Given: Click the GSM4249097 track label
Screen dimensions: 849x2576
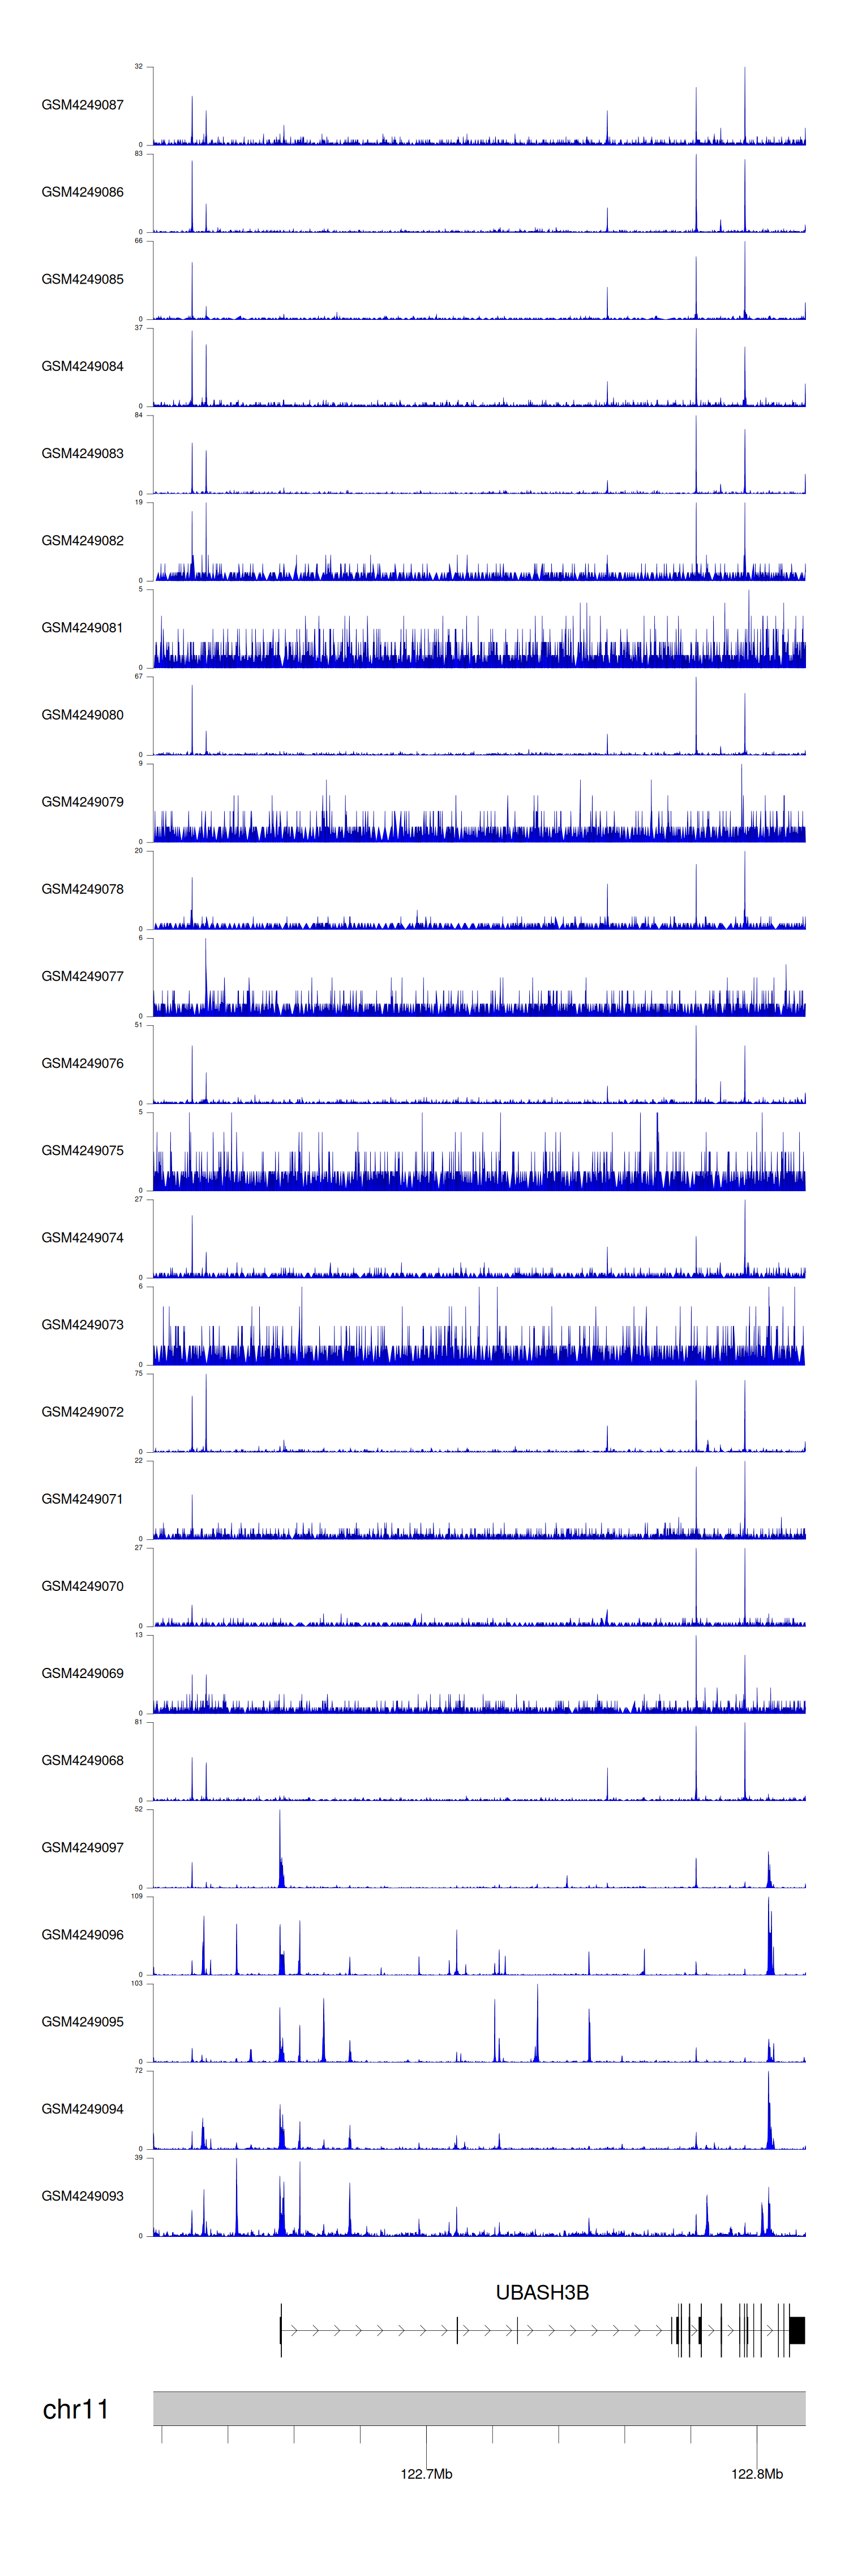Looking at the screenshot, I should point(82,1847).
